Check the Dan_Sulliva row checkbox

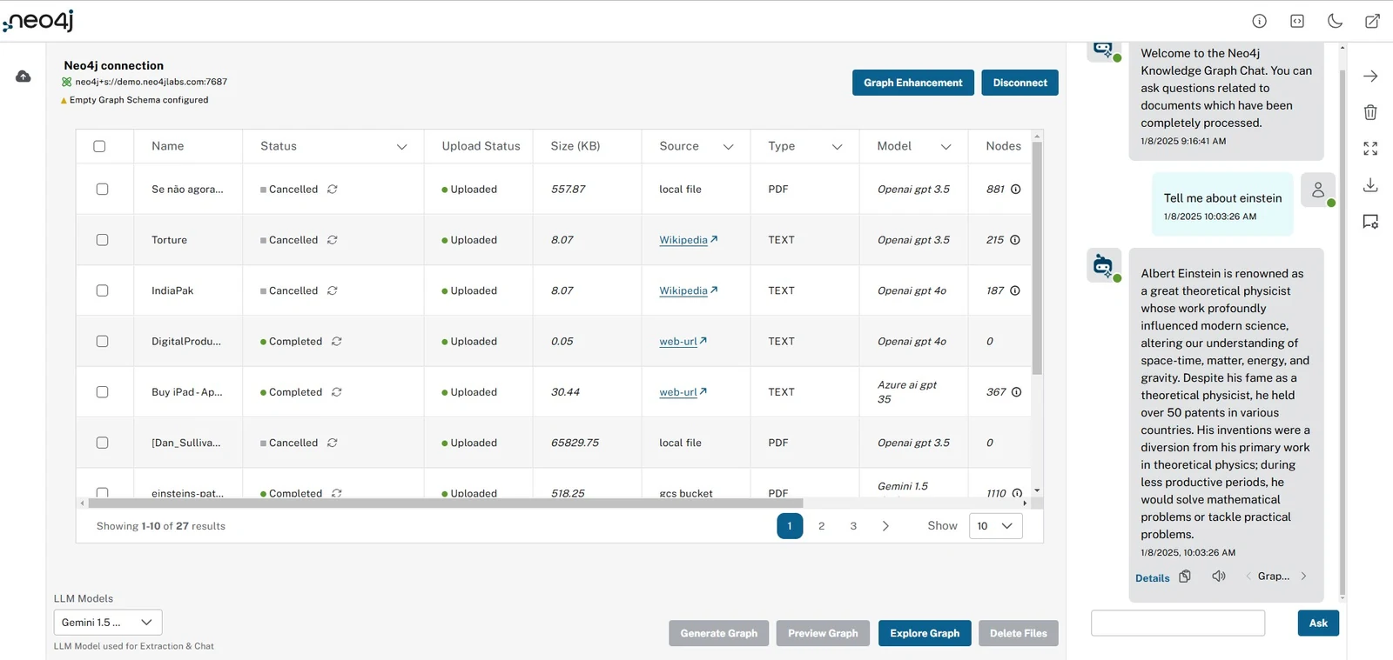pos(102,443)
